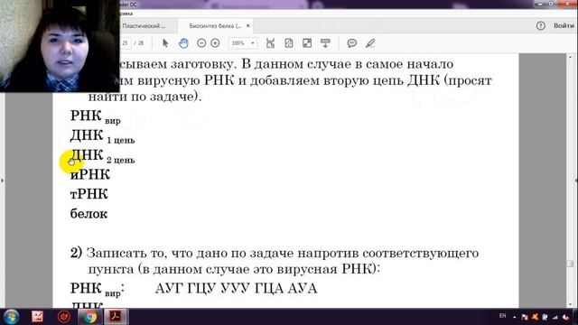578x325 pixels.
Task: Click the vertical scrollbar up arrow
Action: [570, 58]
